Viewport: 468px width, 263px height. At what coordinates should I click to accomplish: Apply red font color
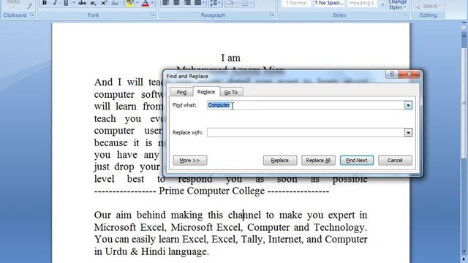click(x=146, y=3)
